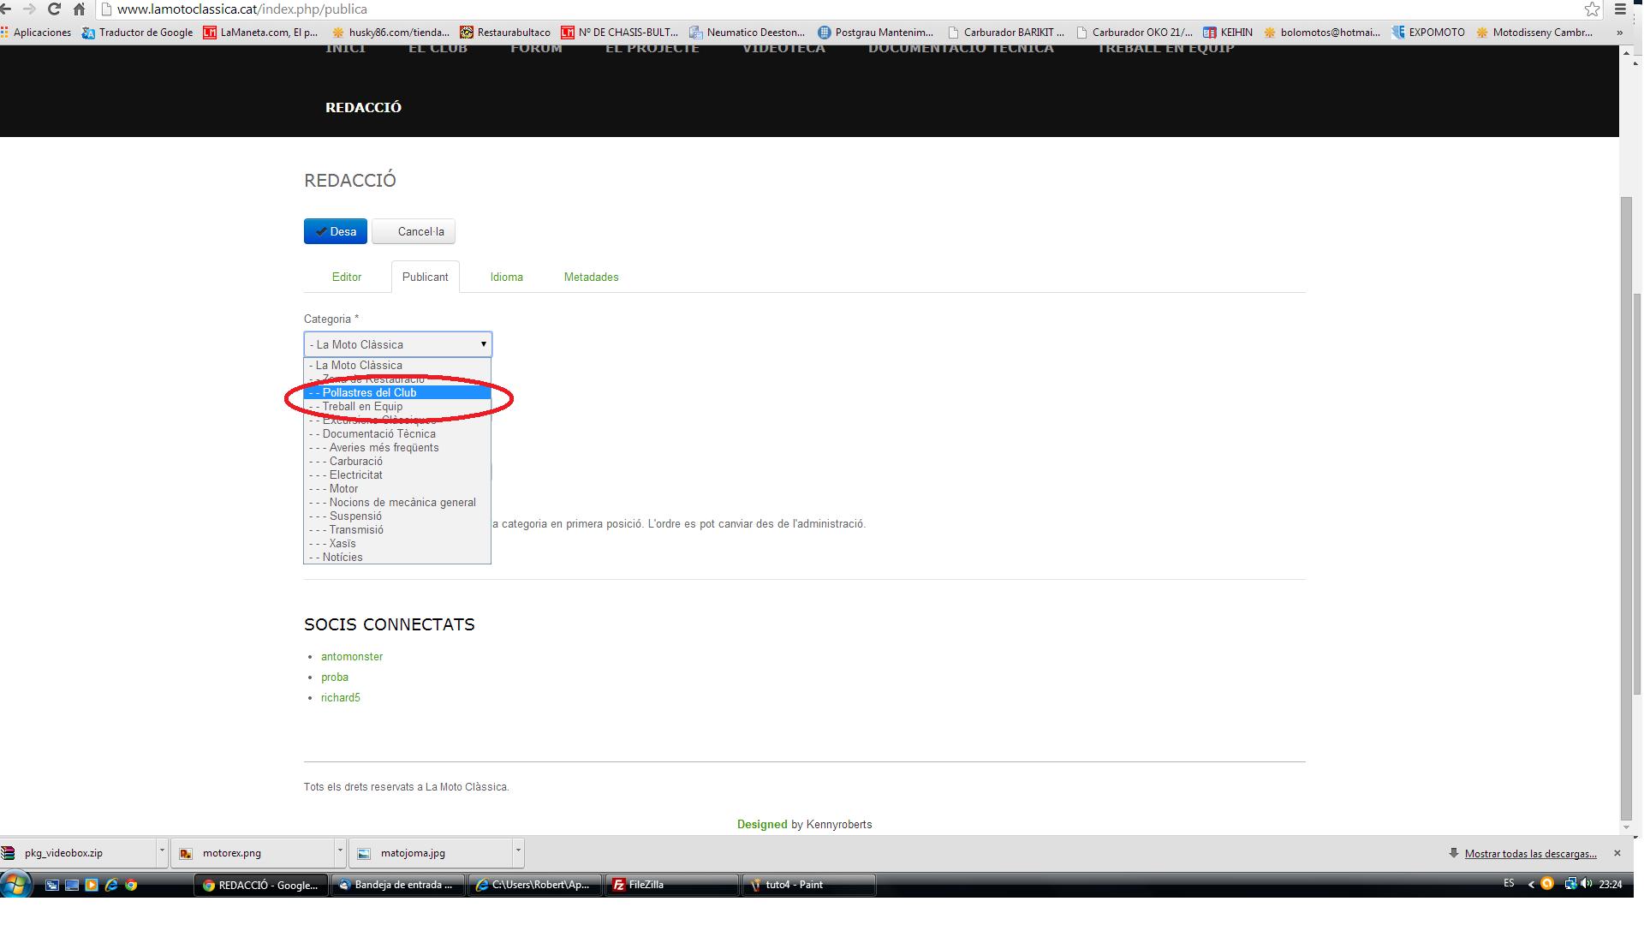Show more bookmarks with the chevron
Viewport: 1644px width, 925px height.
tap(1619, 33)
